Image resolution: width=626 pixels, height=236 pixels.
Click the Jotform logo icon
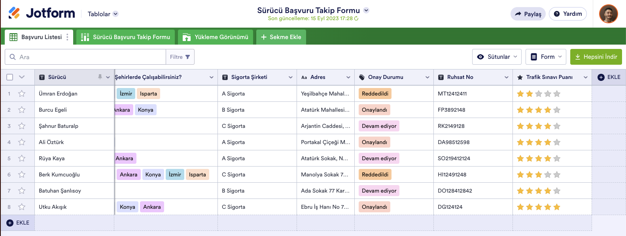click(x=14, y=13)
